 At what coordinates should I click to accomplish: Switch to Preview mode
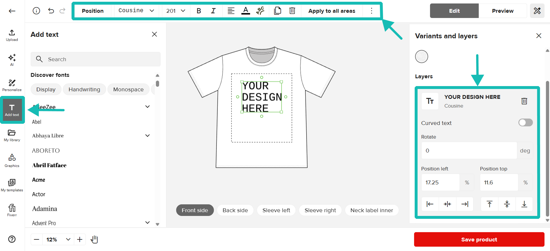pyautogui.click(x=502, y=11)
